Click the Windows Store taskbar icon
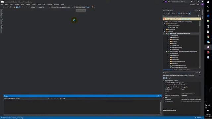This screenshot has height=119, width=212. tap(208, 26)
